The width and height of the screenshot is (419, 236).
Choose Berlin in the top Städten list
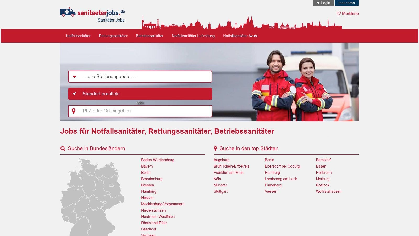tap(269, 160)
